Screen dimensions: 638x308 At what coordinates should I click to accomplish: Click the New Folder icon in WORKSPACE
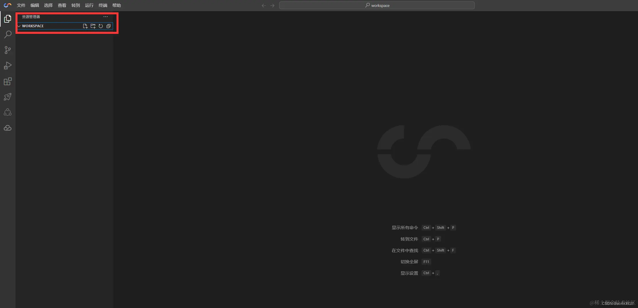pyautogui.click(x=93, y=26)
